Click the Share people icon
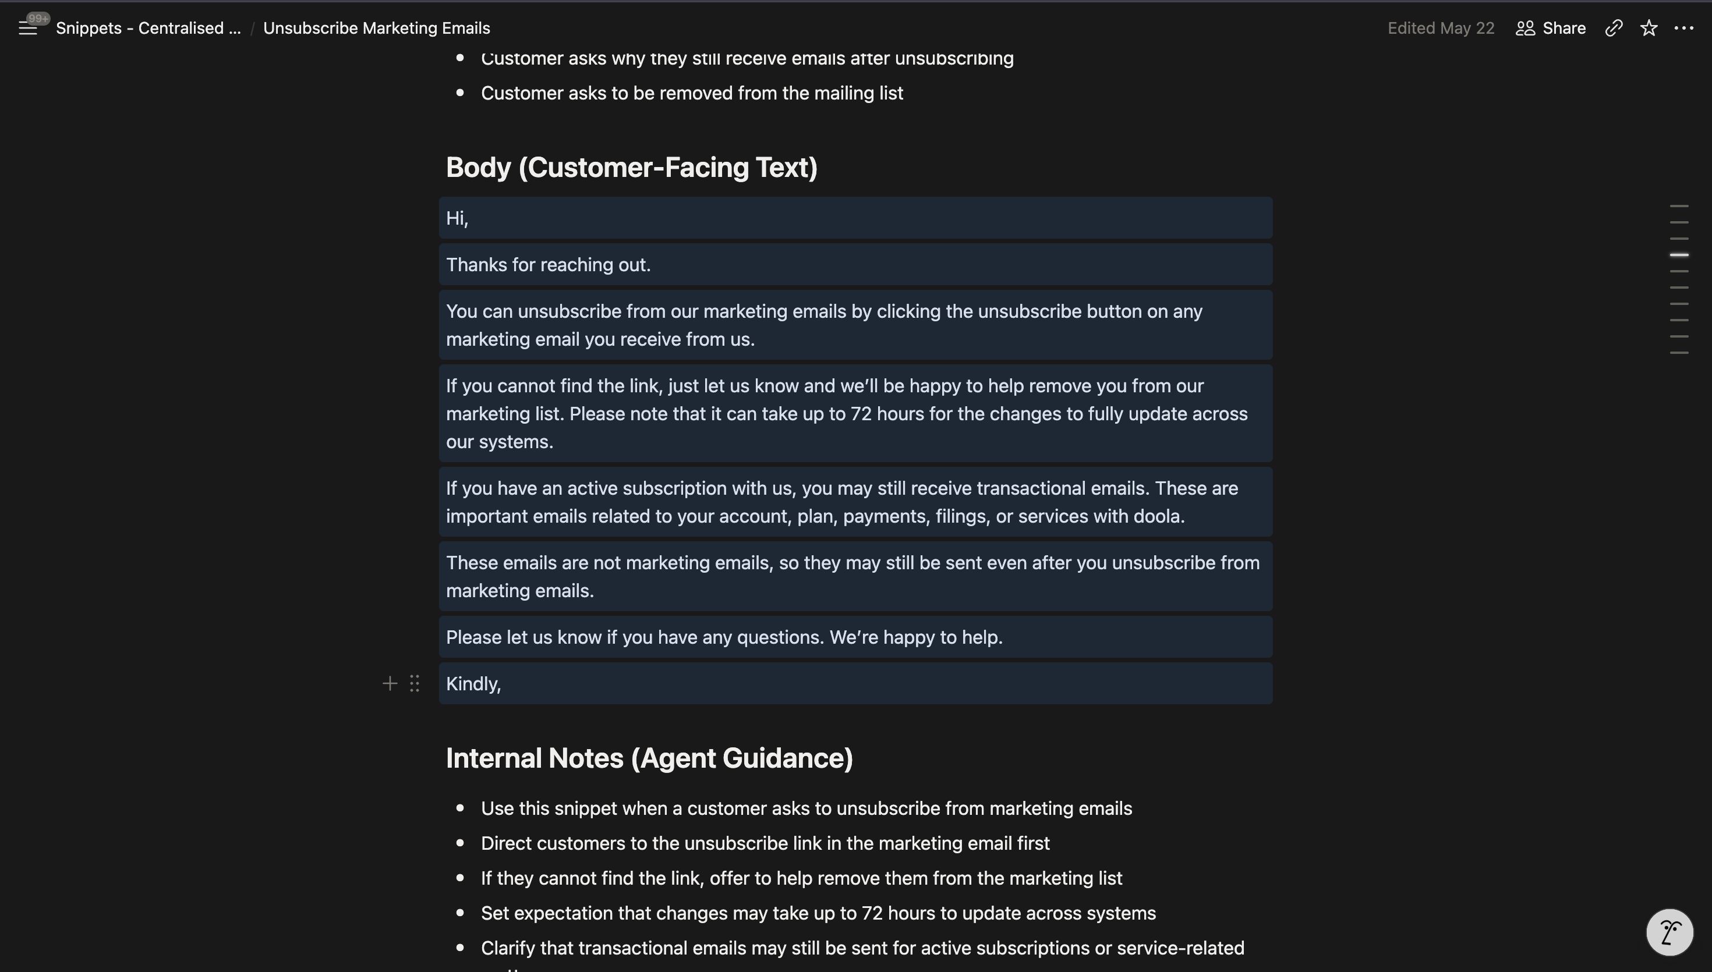 tap(1525, 28)
